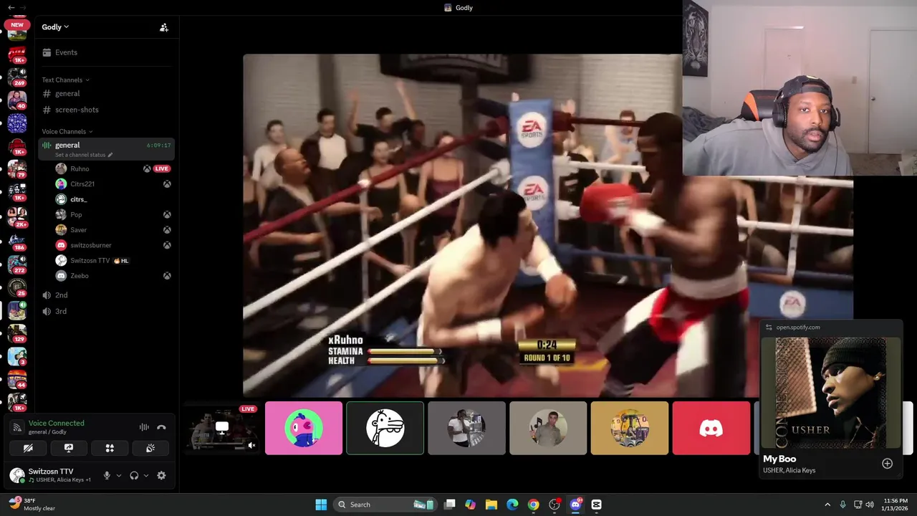Open the taskbar volume control

tap(870, 505)
